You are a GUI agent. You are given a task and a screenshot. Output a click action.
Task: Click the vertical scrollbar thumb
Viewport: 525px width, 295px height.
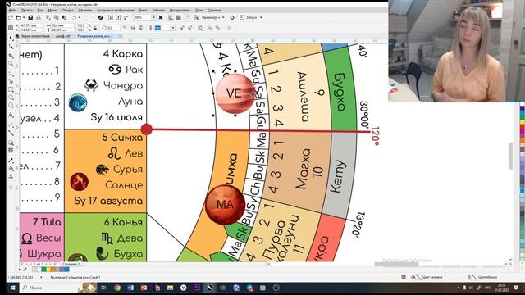click(x=510, y=156)
